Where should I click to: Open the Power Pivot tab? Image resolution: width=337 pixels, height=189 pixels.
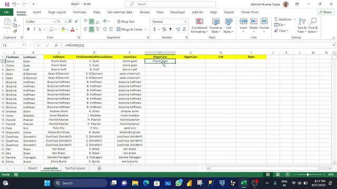(250, 12)
